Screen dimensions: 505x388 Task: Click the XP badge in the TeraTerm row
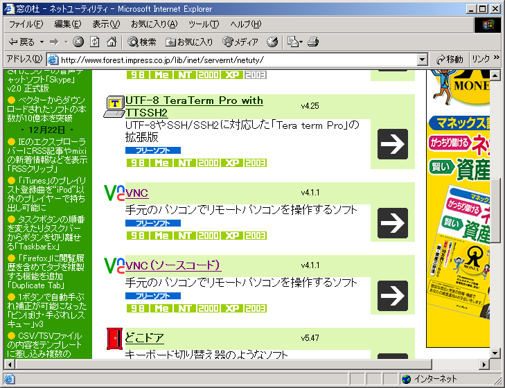232,163
